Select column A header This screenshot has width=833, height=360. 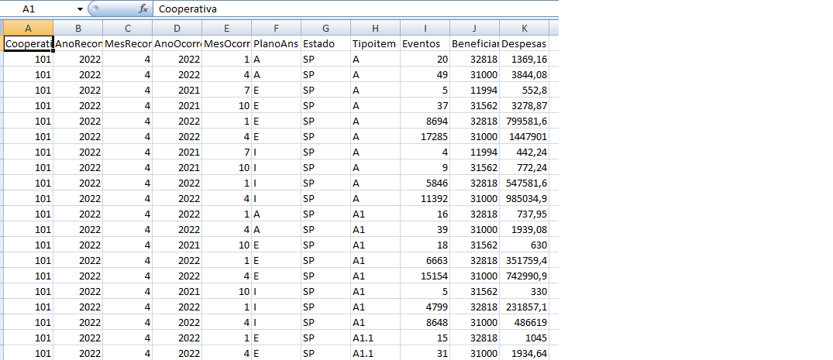click(x=28, y=28)
